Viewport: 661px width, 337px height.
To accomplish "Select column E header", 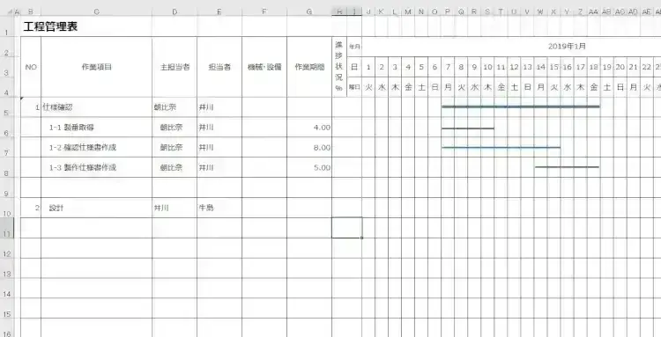I will point(219,12).
